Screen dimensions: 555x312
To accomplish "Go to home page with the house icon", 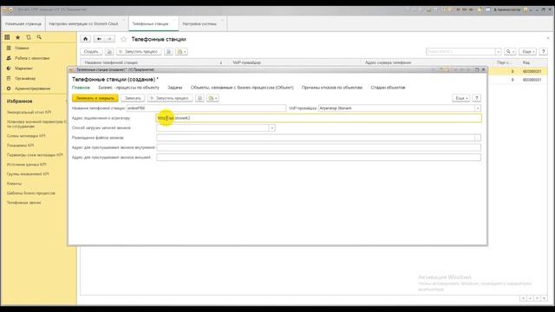I will click(x=85, y=39).
